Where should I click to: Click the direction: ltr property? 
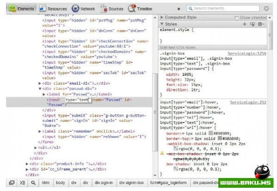click(x=183, y=90)
